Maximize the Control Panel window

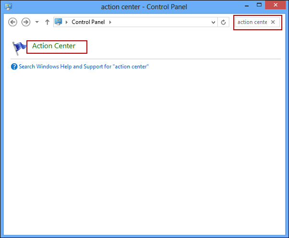(x=259, y=5)
